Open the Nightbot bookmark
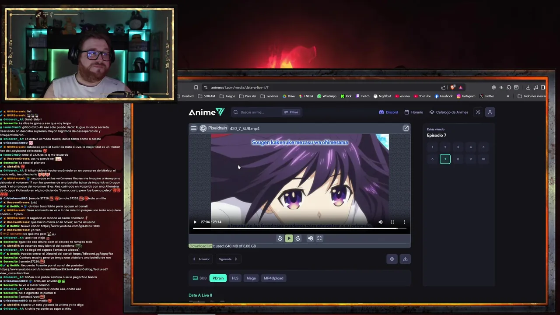 (x=382, y=96)
